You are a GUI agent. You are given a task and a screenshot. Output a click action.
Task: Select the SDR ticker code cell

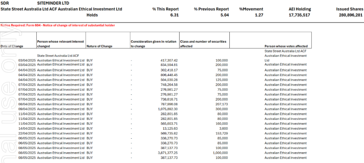point(5,3)
